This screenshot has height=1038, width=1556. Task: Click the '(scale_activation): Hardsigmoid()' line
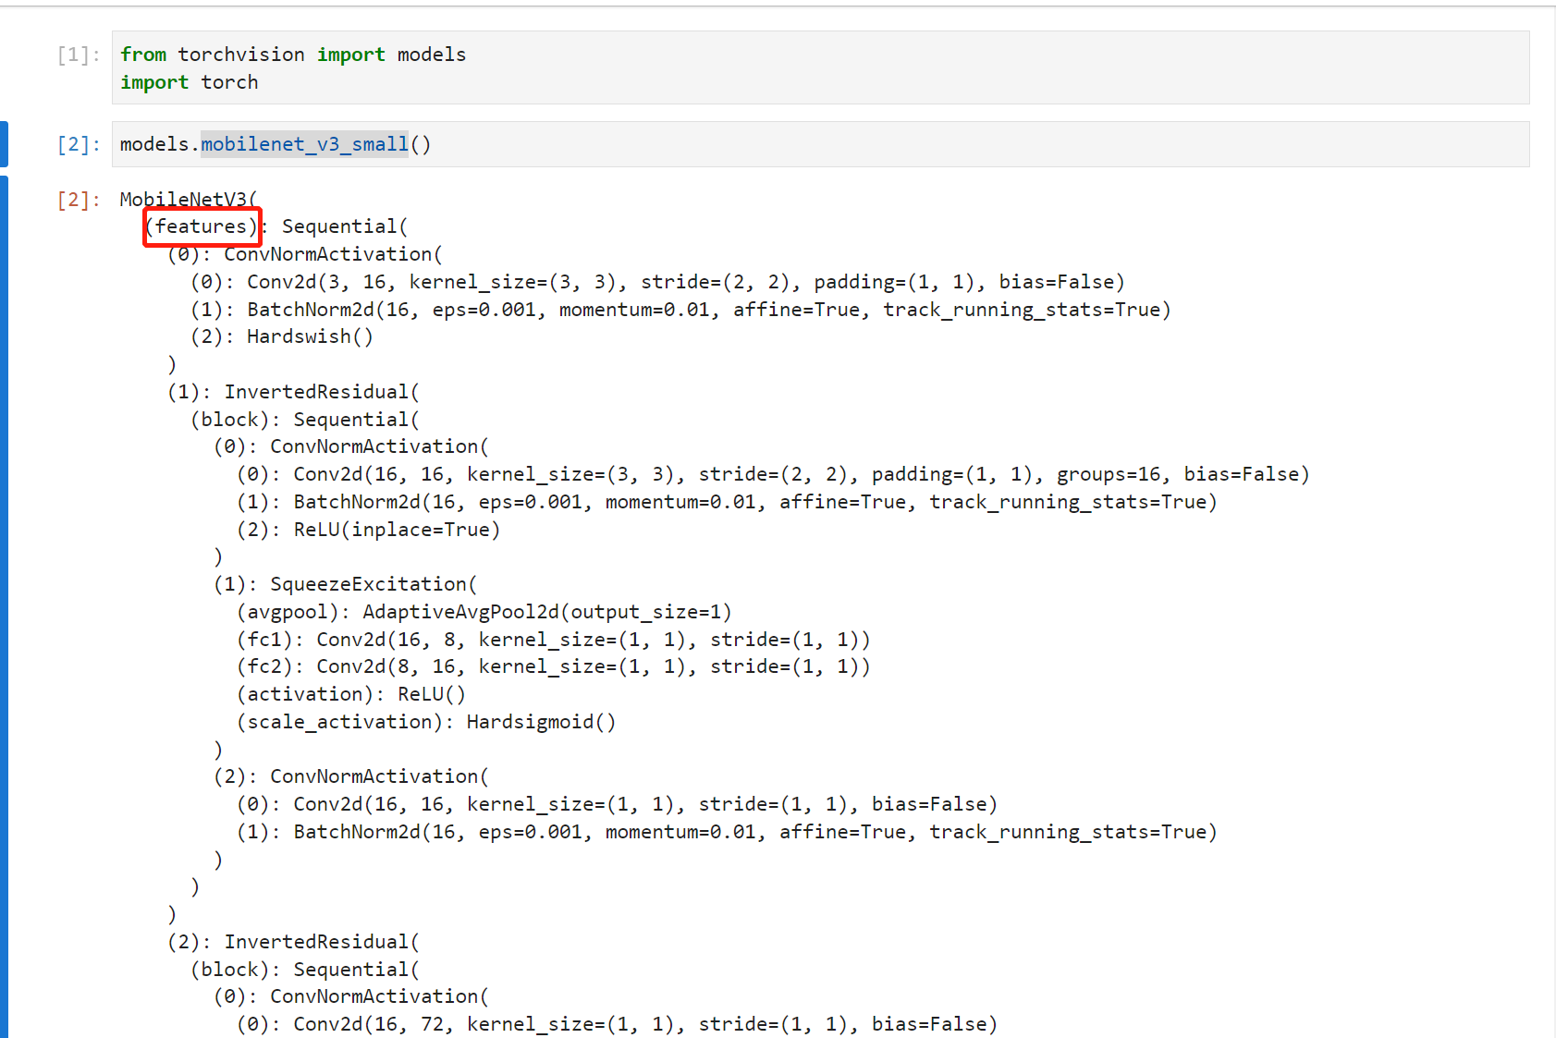pyautogui.click(x=426, y=722)
